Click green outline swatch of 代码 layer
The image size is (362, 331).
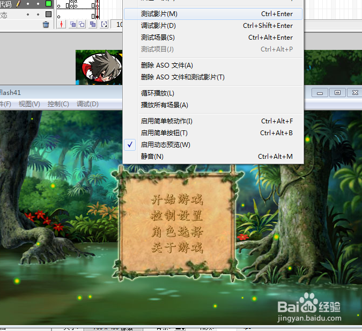pyautogui.click(x=48, y=3)
